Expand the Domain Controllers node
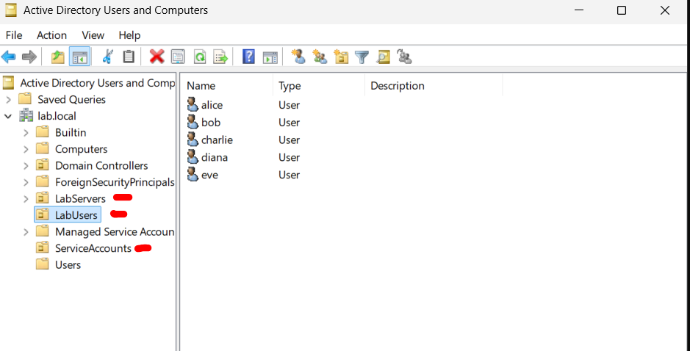690x351 pixels. coord(26,166)
